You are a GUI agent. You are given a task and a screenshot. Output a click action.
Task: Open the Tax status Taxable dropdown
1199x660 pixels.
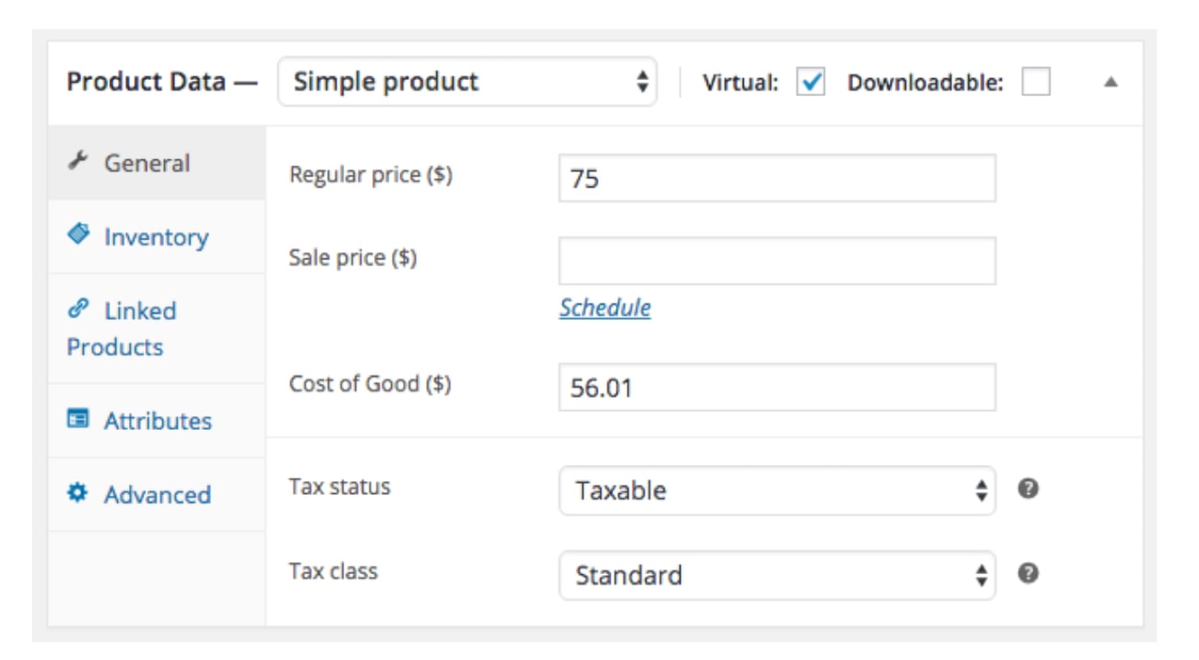point(778,490)
